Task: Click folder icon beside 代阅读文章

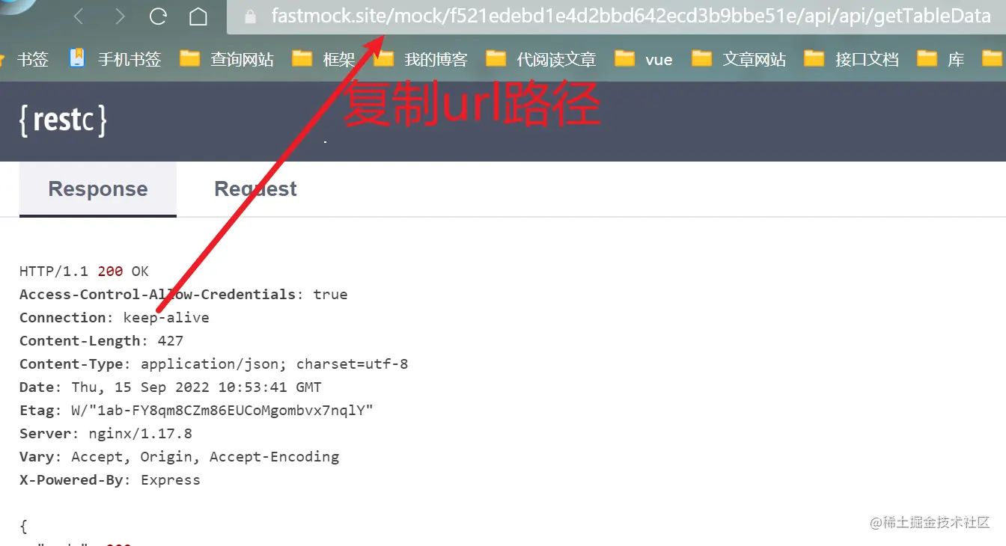Action: pos(496,58)
